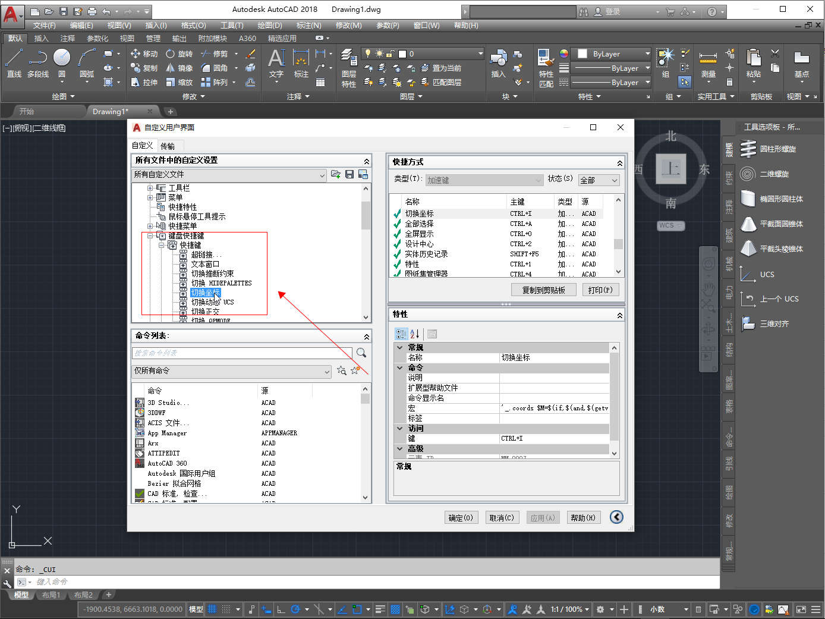The height and width of the screenshot is (619, 825).
Task: Toggle polar tracking in status bar
Action: pyautogui.click(x=294, y=609)
